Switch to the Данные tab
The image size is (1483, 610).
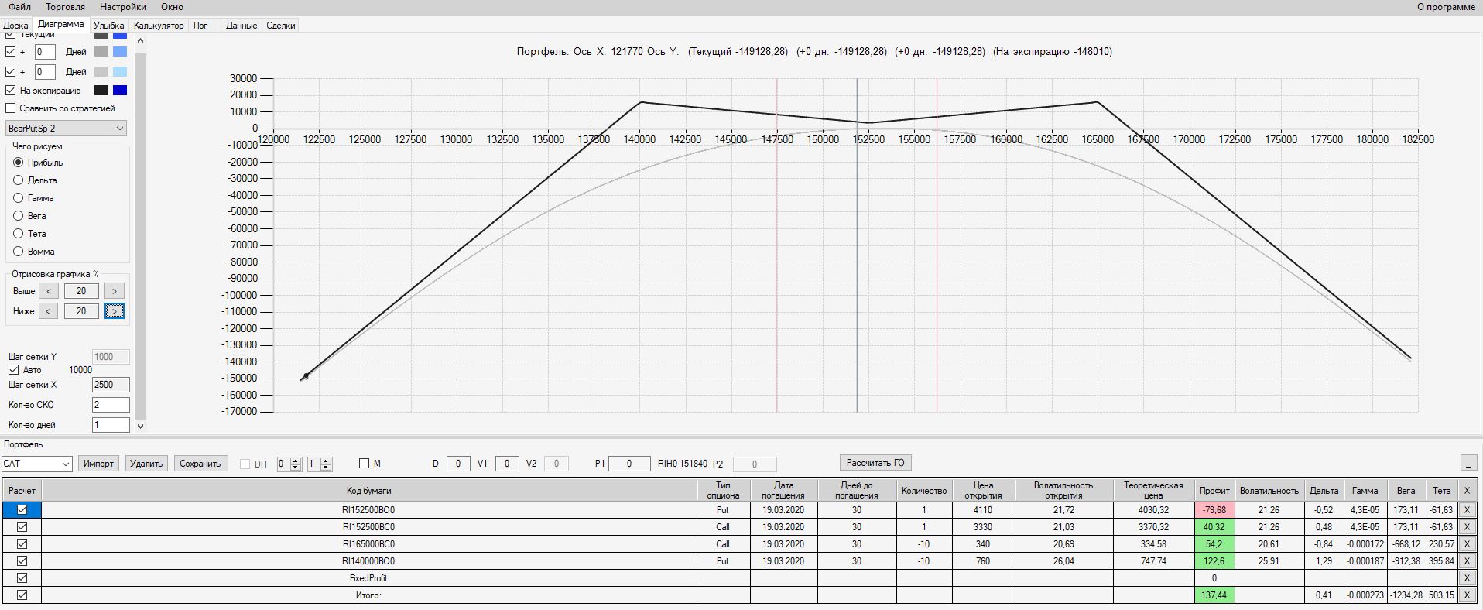coord(241,26)
